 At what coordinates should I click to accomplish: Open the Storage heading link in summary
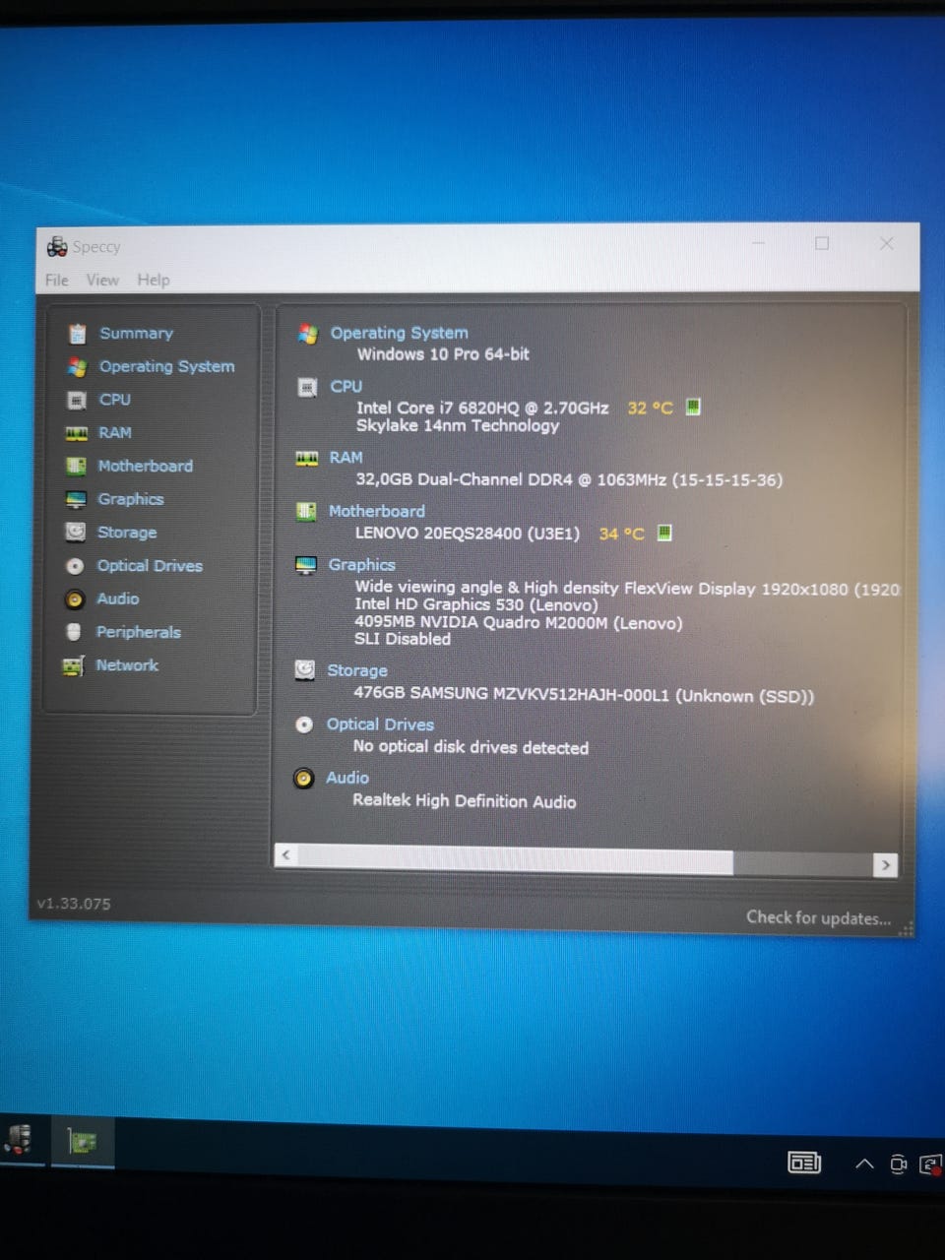[356, 670]
